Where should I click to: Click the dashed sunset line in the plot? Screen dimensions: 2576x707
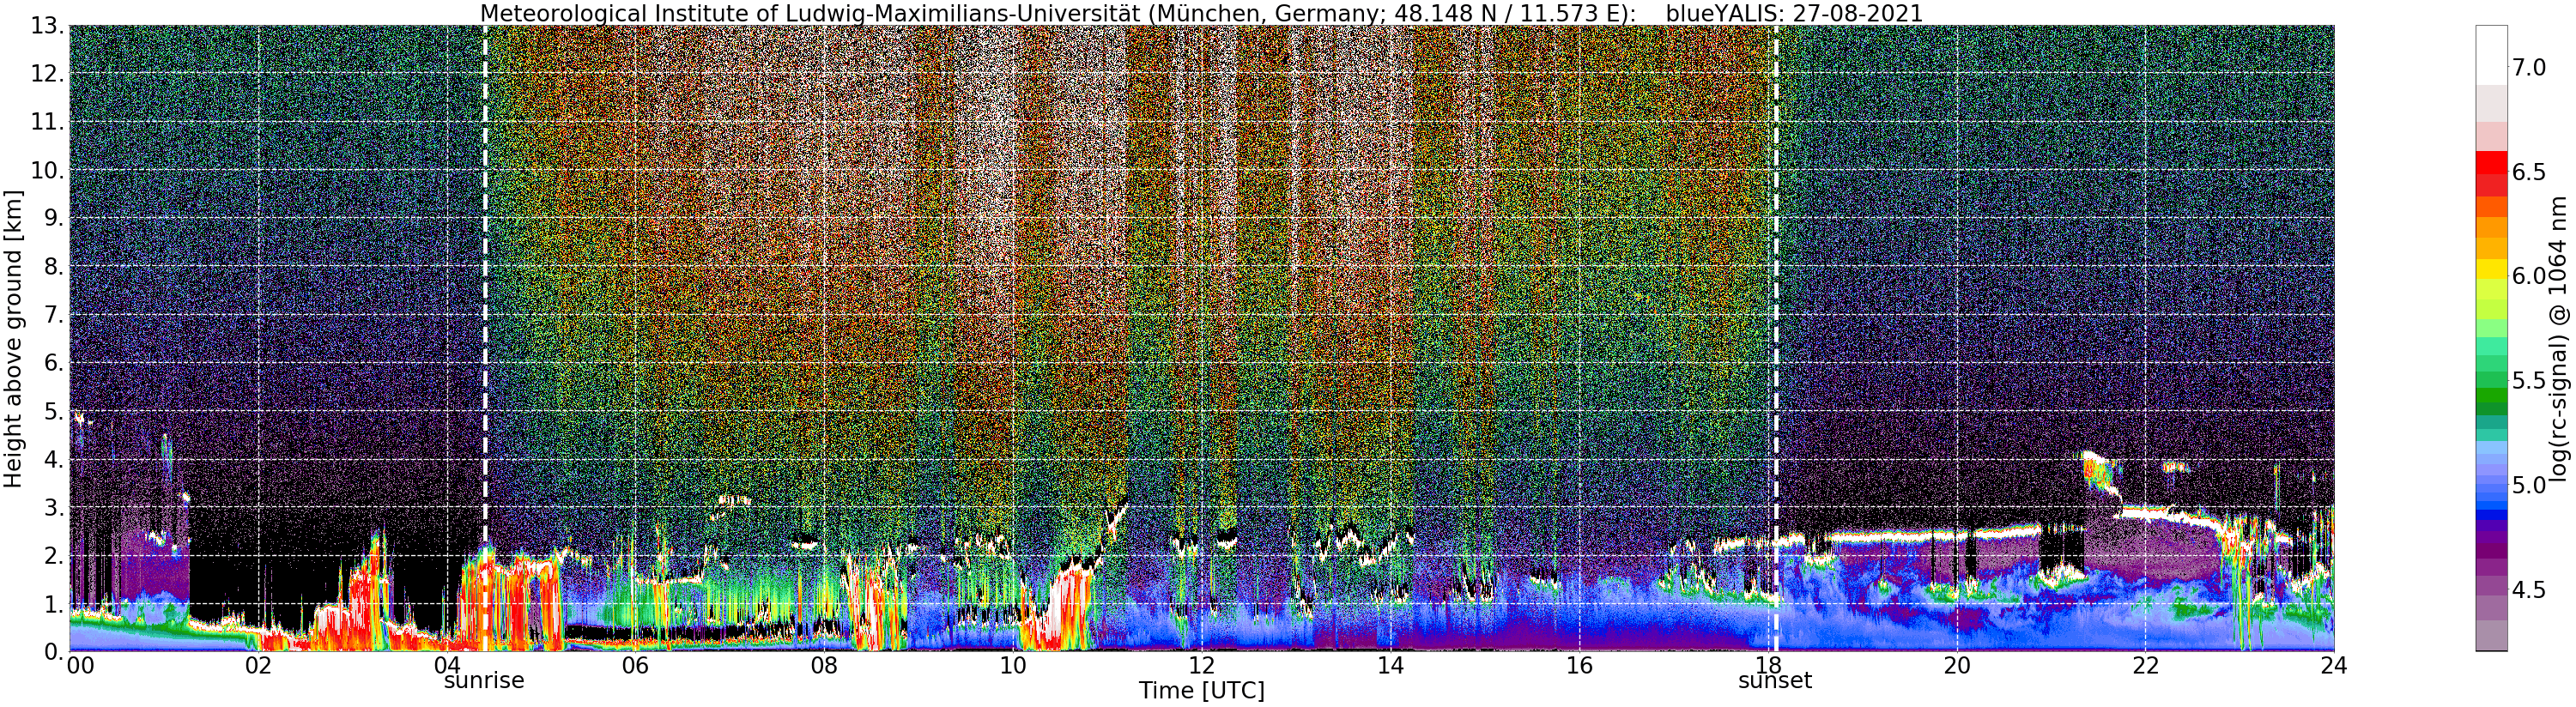[1776, 338]
